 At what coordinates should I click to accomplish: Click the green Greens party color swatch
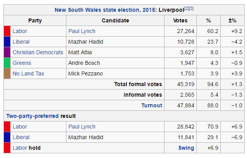7,63
